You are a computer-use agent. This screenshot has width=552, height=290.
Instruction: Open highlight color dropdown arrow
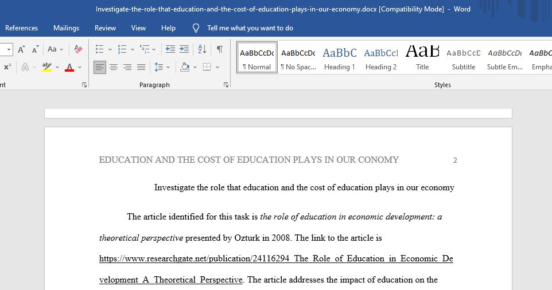[57, 67]
